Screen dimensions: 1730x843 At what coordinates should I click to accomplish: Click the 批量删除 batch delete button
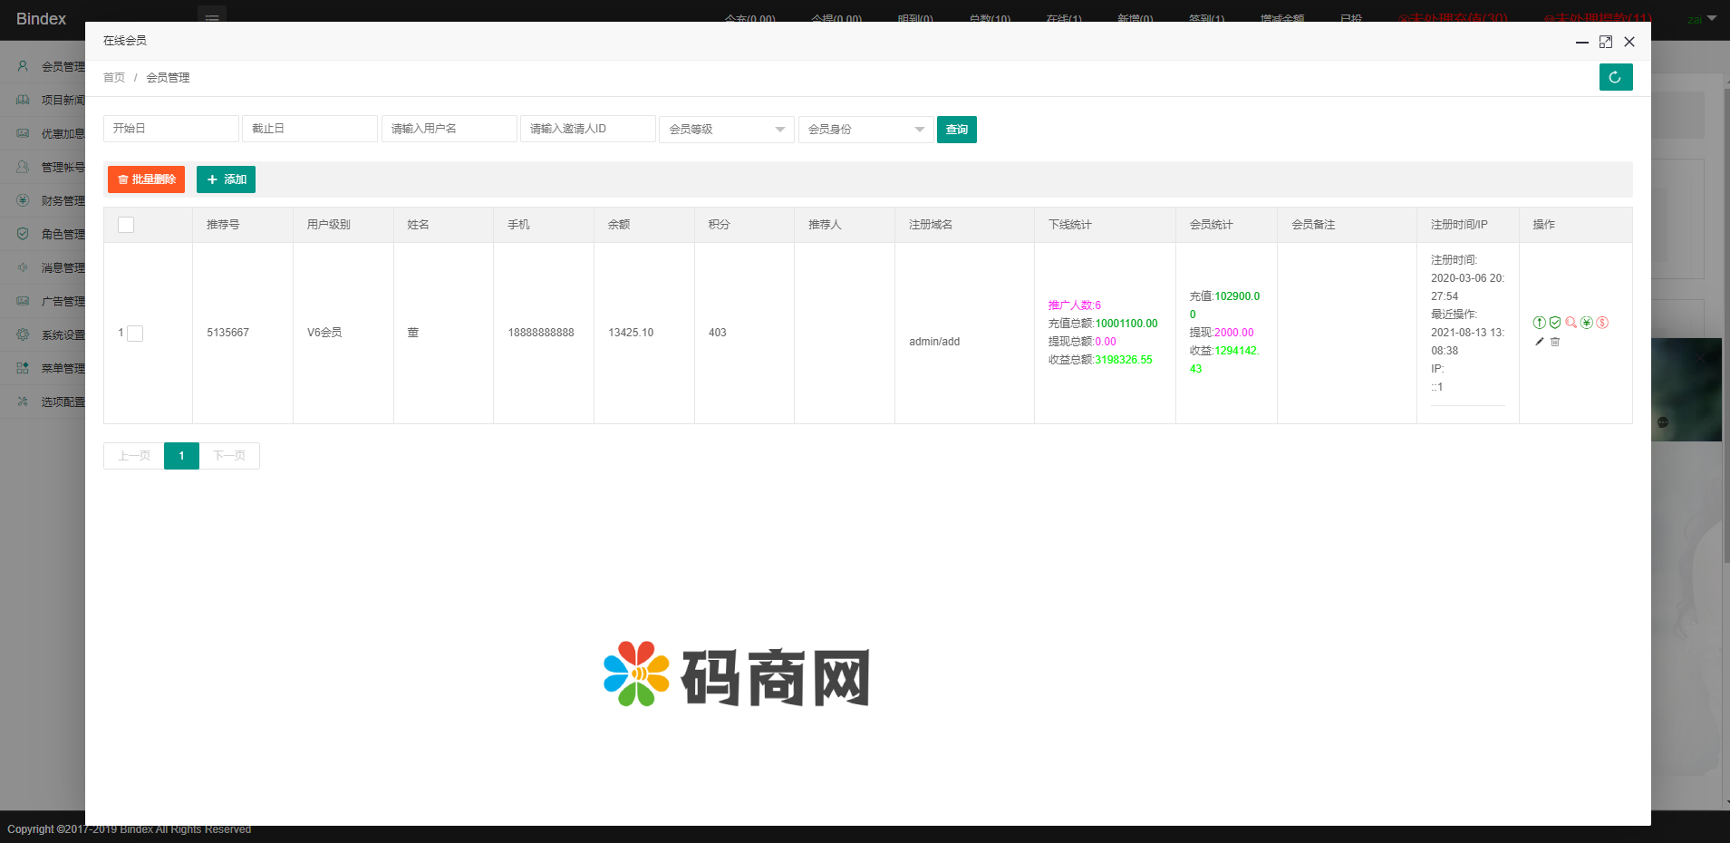pyautogui.click(x=146, y=179)
